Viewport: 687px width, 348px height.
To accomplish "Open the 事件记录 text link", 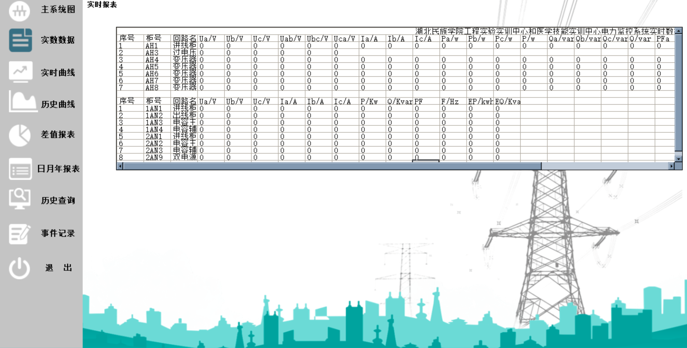I will pyautogui.click(x=58, y=233).
